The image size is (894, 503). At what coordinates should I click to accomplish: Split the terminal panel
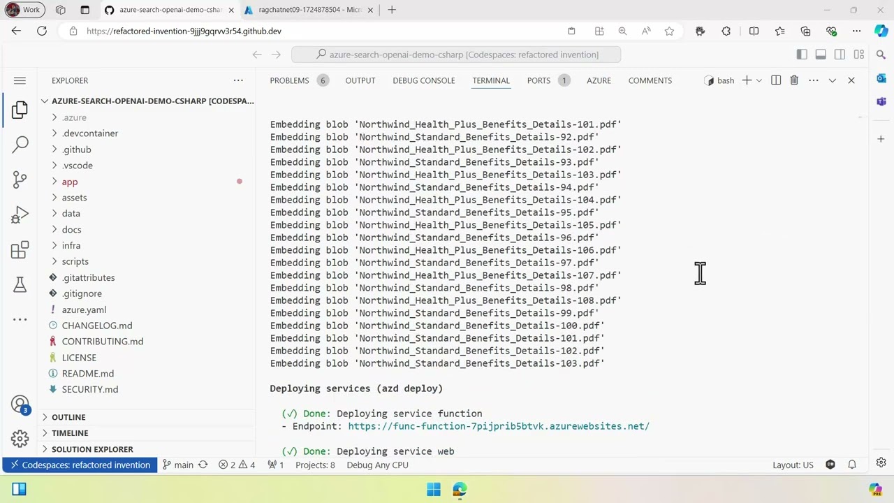[776, 80]
